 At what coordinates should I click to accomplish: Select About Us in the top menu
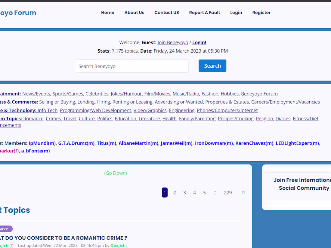tap(134, 12)
